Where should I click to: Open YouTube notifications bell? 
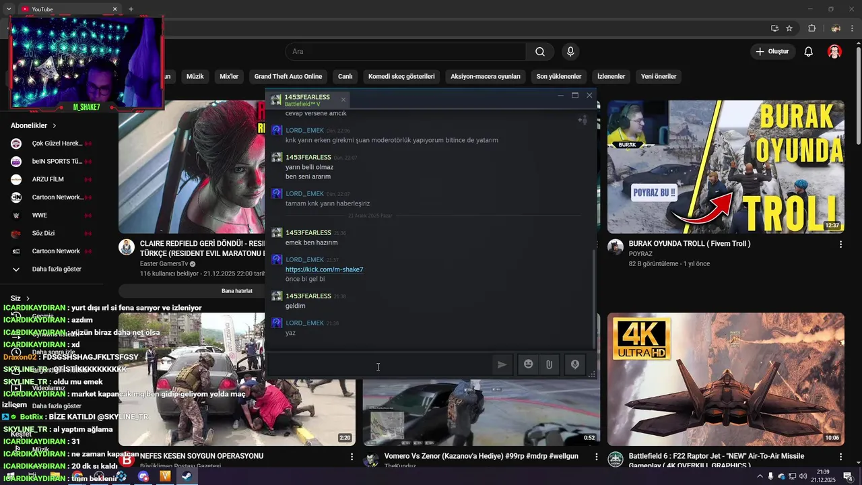tap(809, 52)
